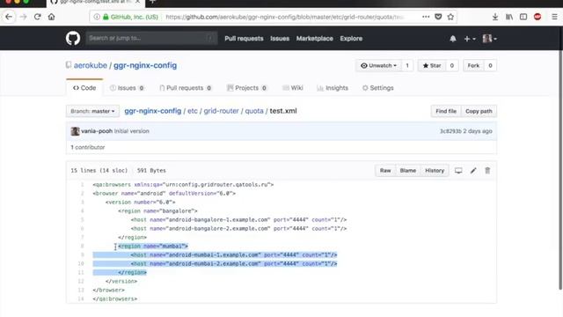This screenshot has width=563, height=317.
Task: Open the grid-router folder breadcrumb
Action: tap(221, 111)
